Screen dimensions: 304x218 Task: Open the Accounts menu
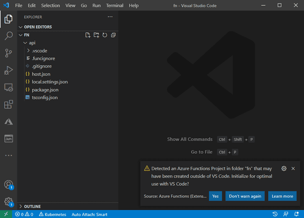coord(8,185)
